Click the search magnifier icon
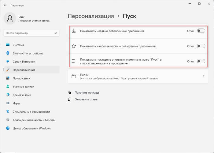The width and height of the screenshot is (214, 153). [x=56, y=33]
